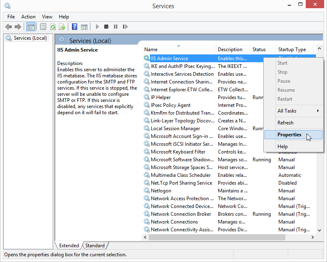Sort by the Name column header
Screen dimensions: 327x262
pos(179,50)
